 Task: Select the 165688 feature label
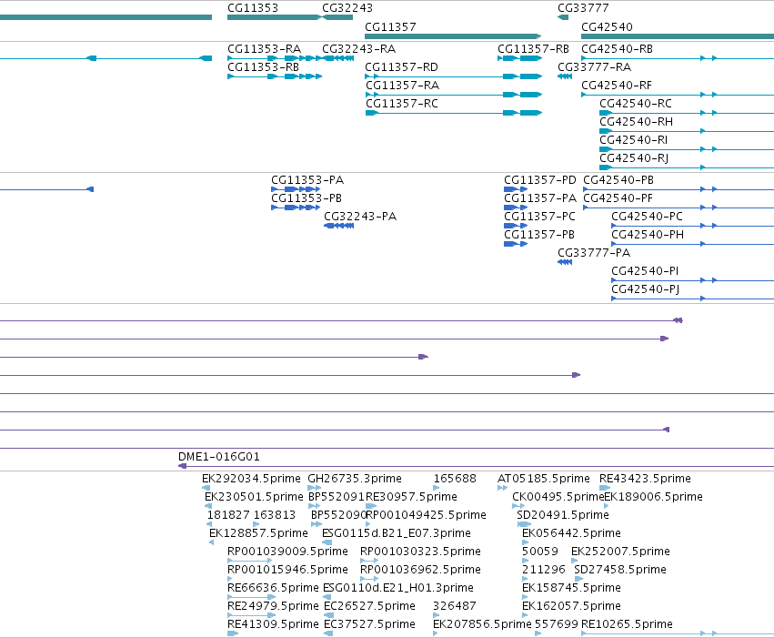point(455,479)
